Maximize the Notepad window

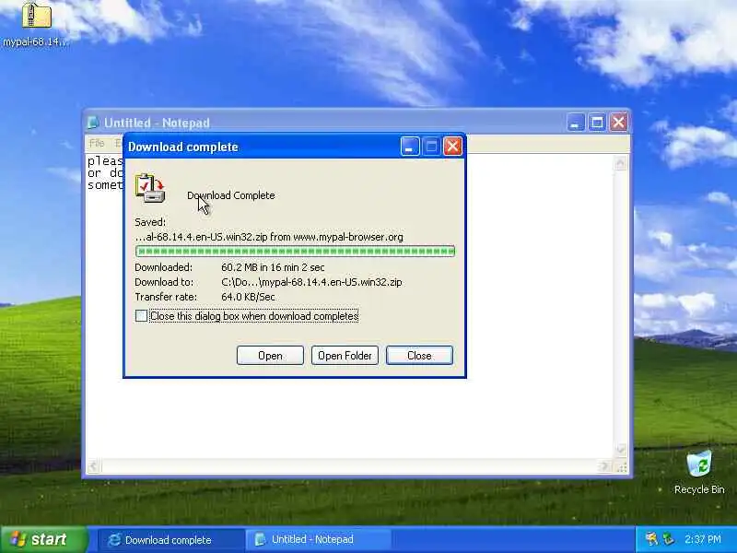(x=597, y=123)
